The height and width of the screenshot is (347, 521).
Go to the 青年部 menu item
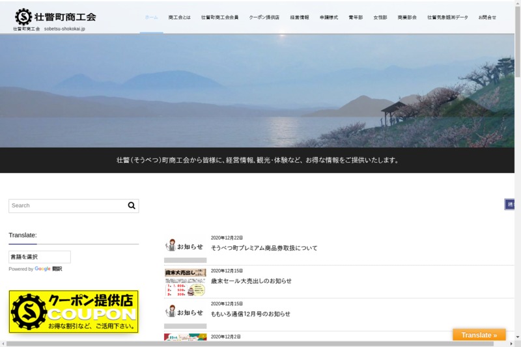356,18
